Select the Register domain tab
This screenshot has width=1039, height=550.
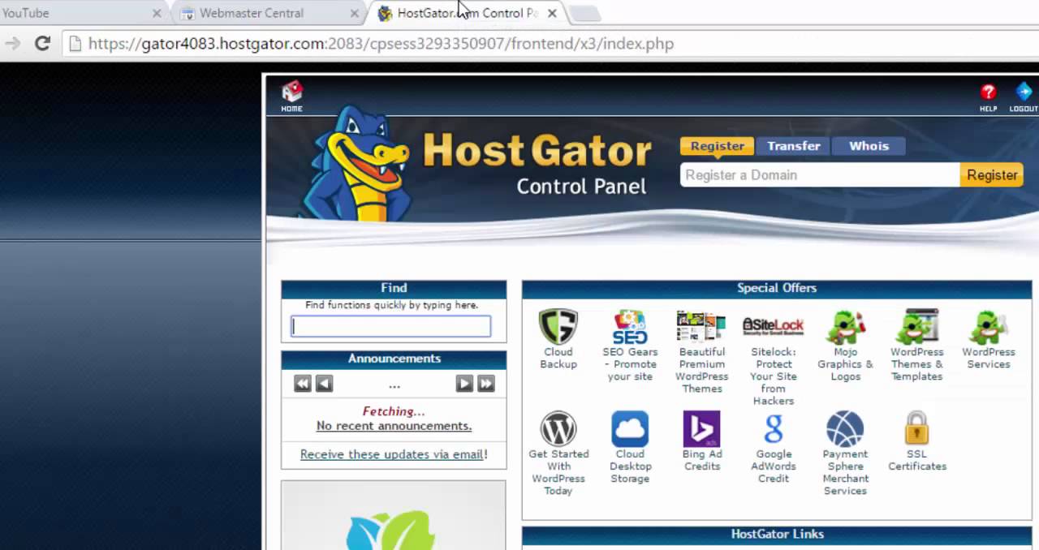(x=718, y=146)
